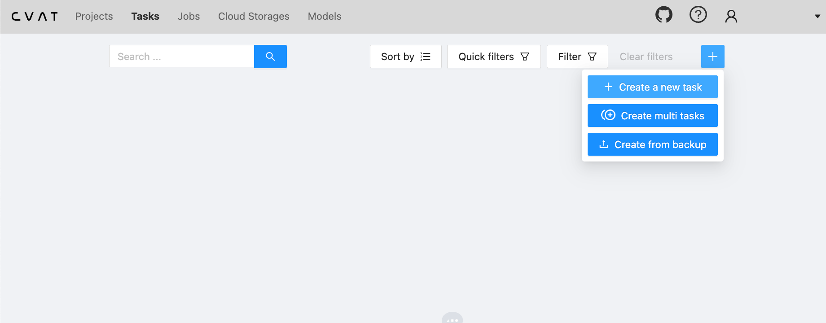Go to the Projects tab
Viewport: 826px width, 323px height.
(94, 16)
